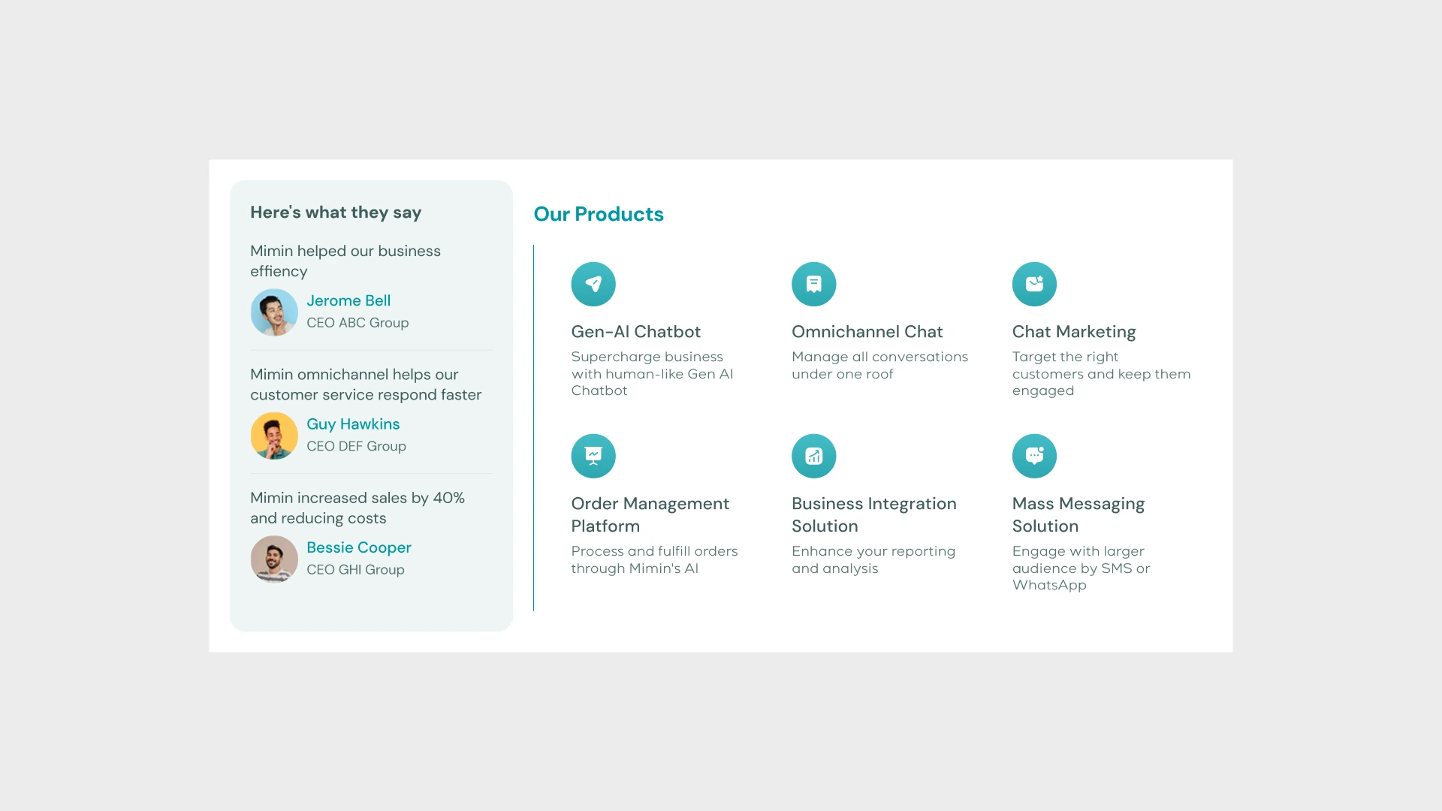Select the 'increased sales by 40%' testimonial text
Viewport: 1442px width, 811px height.
(x=357, y=508)
